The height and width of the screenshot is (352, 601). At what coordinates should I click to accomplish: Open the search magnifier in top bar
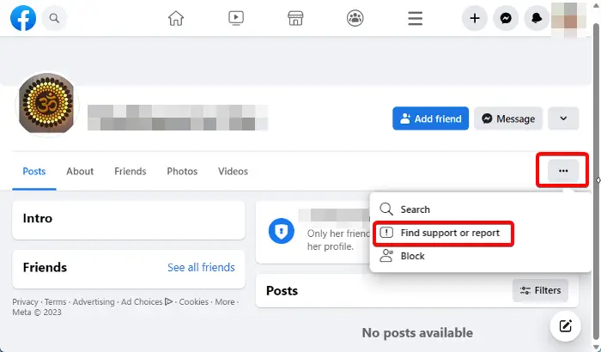coord(54,18)
